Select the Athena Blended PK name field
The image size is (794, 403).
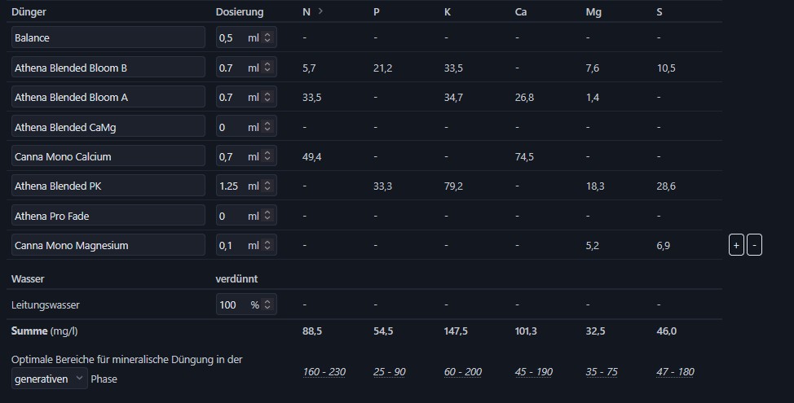pyautogui.click(x=108, y=186)
